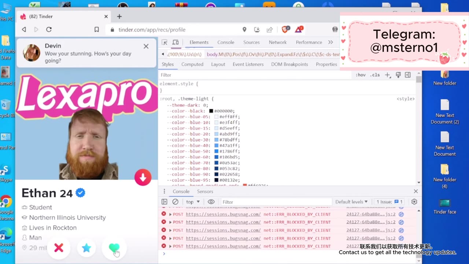469x264 pixels.
Task: Click the new style rule plus icon
Action: click(x=387, y=75)
